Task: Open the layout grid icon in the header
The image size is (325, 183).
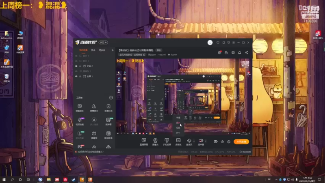Action: [233, 52]
